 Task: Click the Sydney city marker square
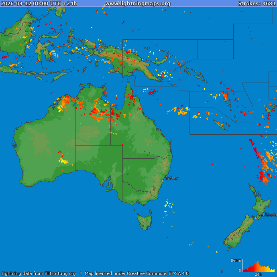click(163, 181)
